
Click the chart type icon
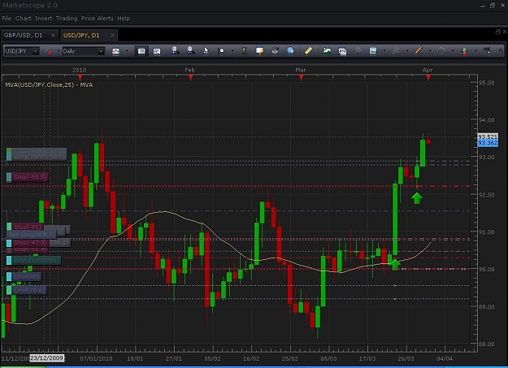[x=115, y=51]
